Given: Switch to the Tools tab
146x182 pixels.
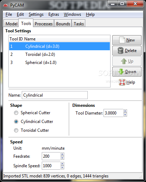Looking at the screenshot, I should (x=26, y=23).
